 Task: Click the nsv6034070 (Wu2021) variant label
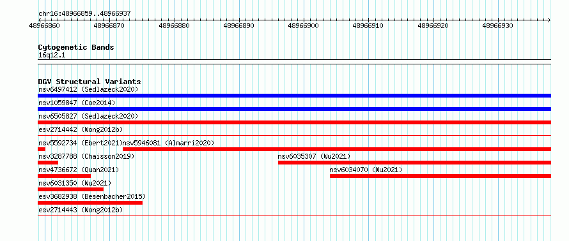pos(366,170)
